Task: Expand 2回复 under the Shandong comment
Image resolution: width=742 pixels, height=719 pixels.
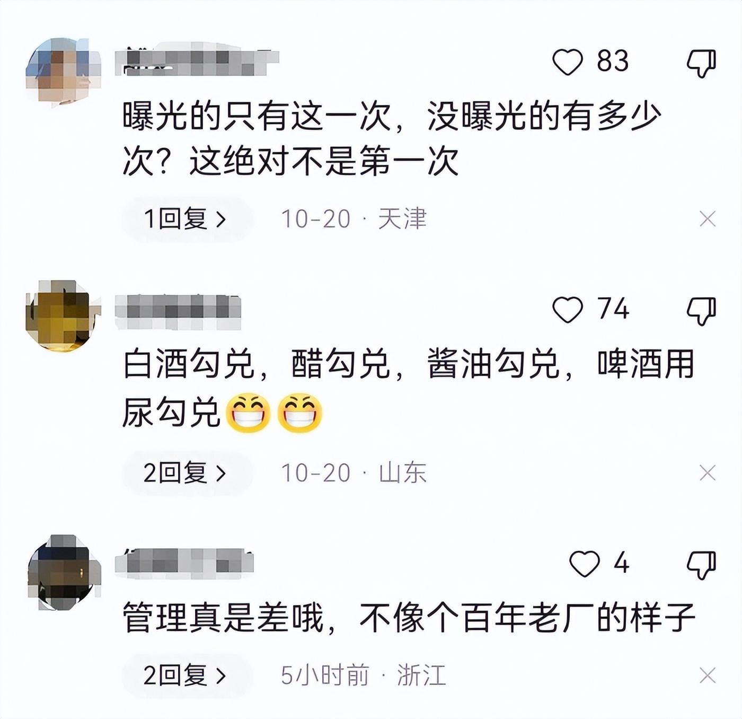Action: [x=187, y=473]
